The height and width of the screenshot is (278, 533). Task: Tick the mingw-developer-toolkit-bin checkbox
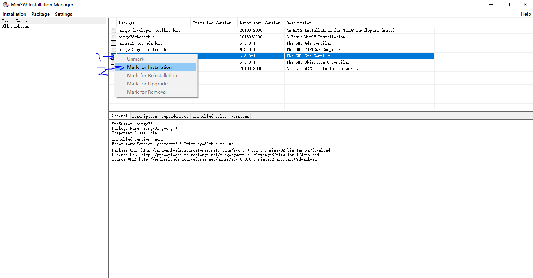[114, 30]
